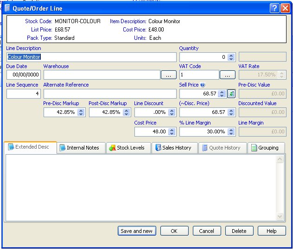Click the Sell Price help icon
293x250 pixels.
(x=203, y=85)
